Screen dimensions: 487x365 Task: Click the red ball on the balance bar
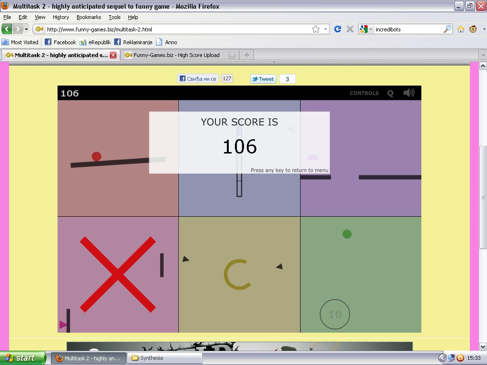tap(97, 156)
